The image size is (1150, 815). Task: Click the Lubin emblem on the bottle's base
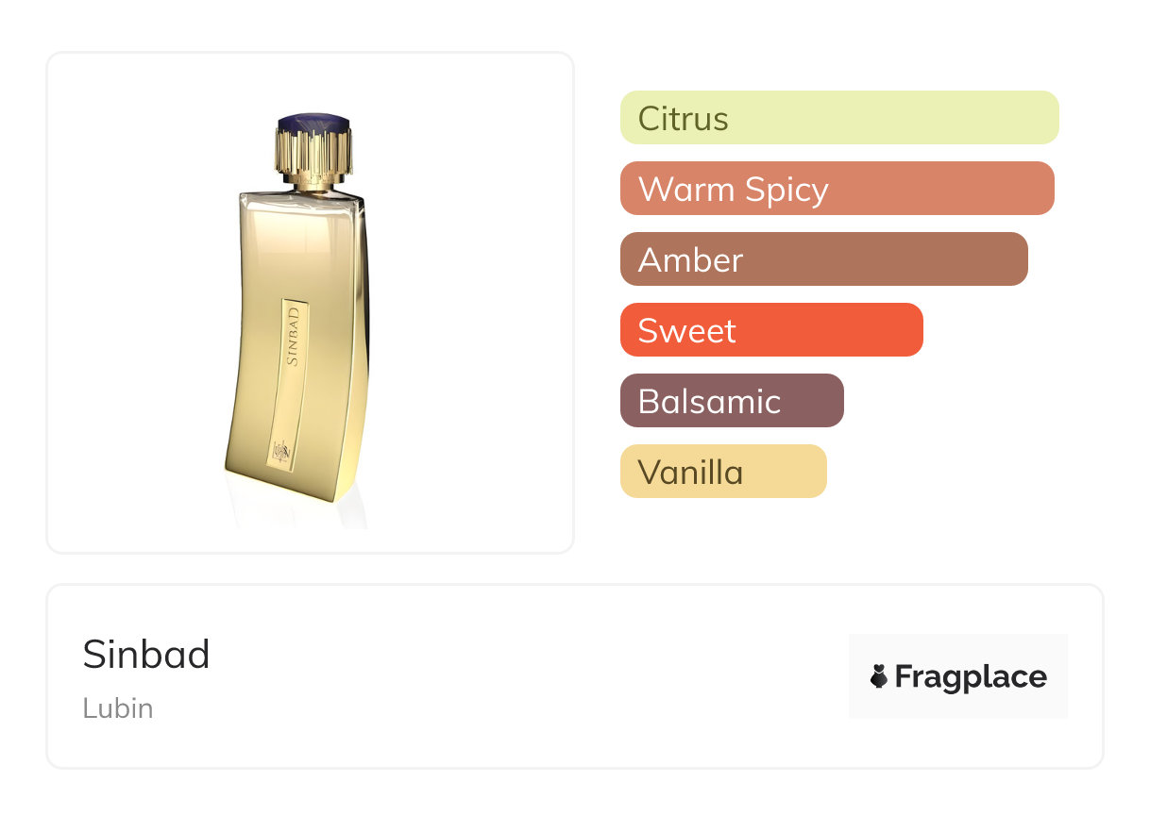[x=280, y=452]
